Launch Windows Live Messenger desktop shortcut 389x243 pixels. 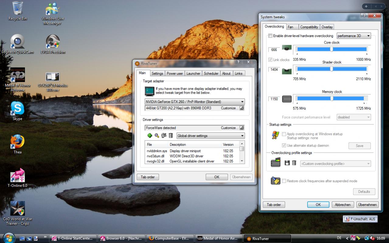[53, 14]
